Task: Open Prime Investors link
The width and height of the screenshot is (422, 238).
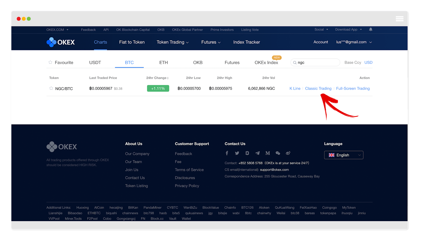Action: pyautogui.click(x=222, y=30)
